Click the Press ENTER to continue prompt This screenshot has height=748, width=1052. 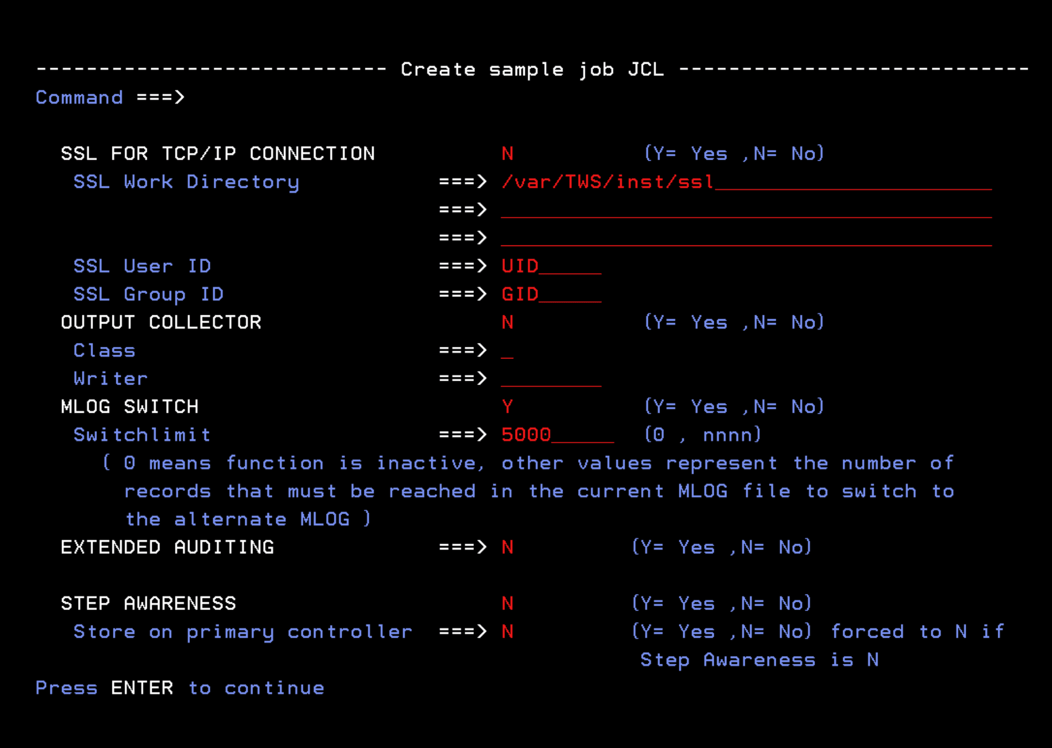tap(180, 688)
